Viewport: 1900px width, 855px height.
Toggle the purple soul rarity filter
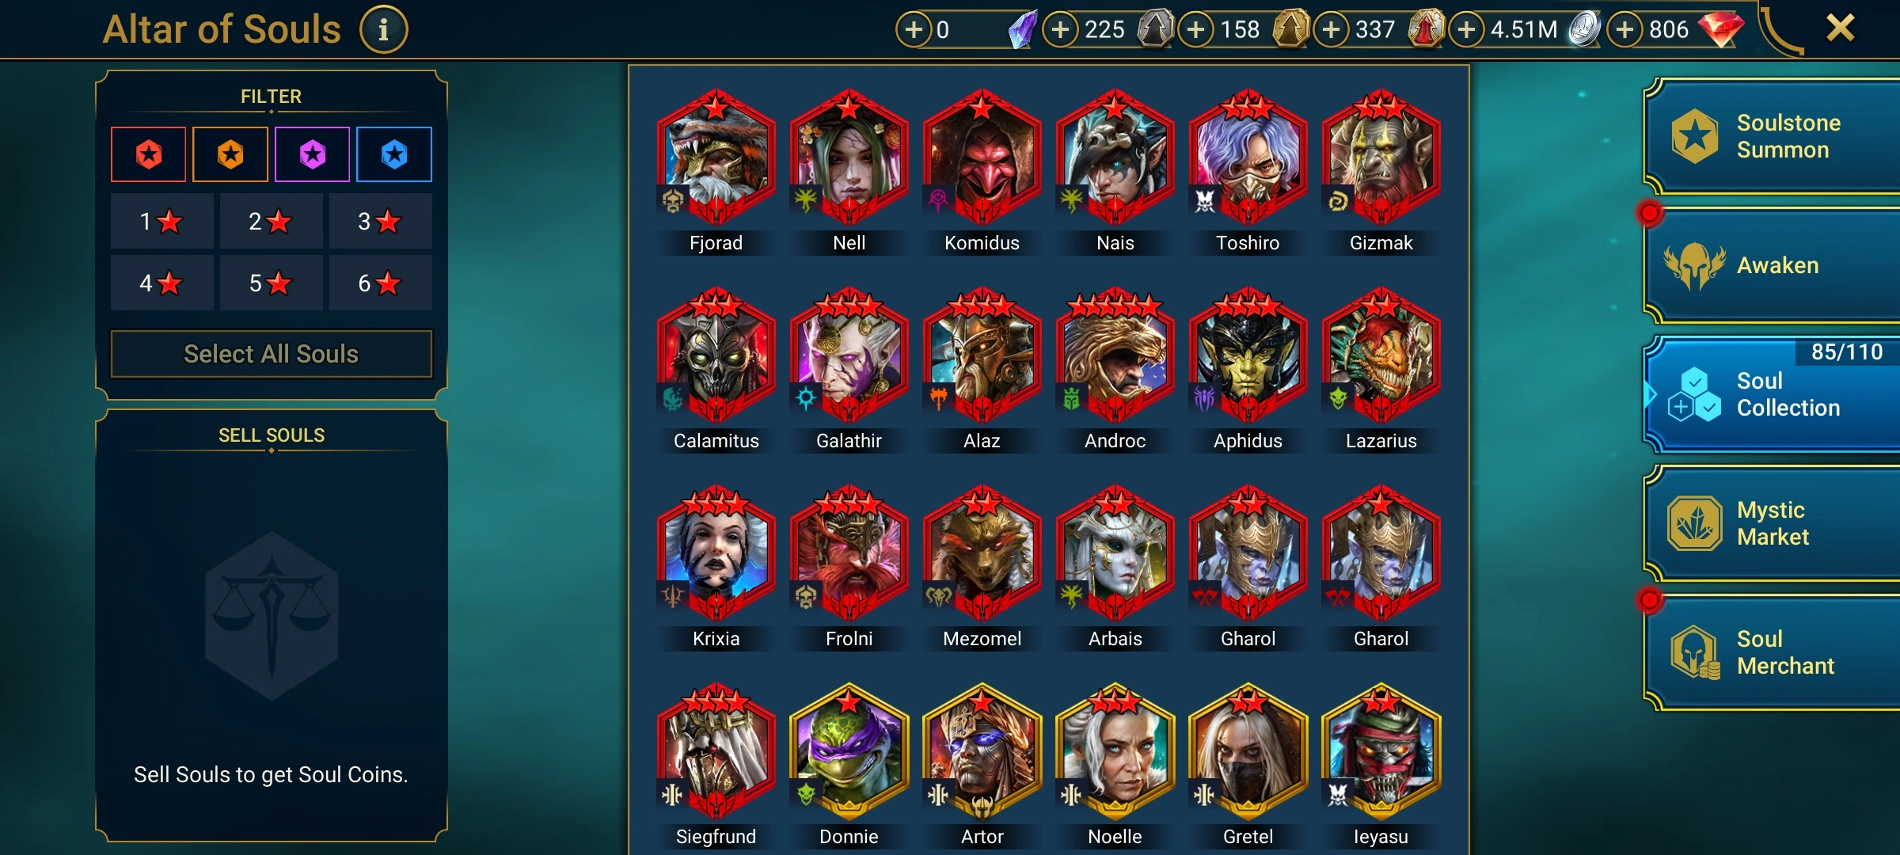point(313,154)
